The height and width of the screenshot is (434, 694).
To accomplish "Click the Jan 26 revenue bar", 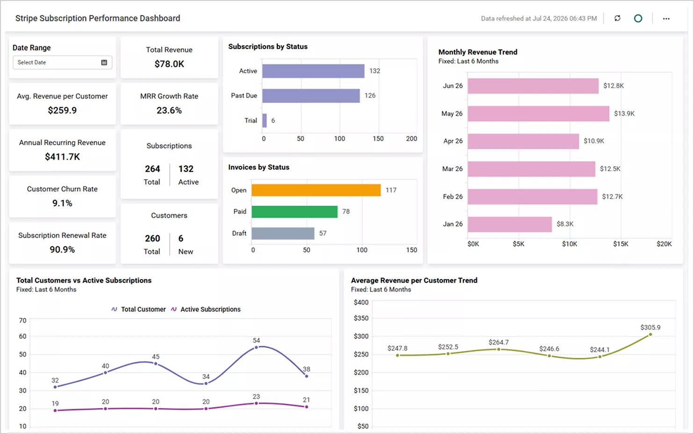I will coord(510,224).
